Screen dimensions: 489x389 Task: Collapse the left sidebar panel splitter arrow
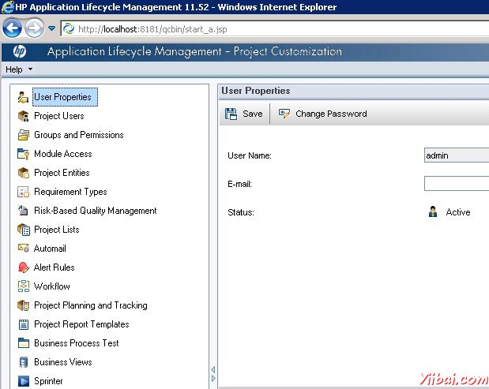point(212,369)
